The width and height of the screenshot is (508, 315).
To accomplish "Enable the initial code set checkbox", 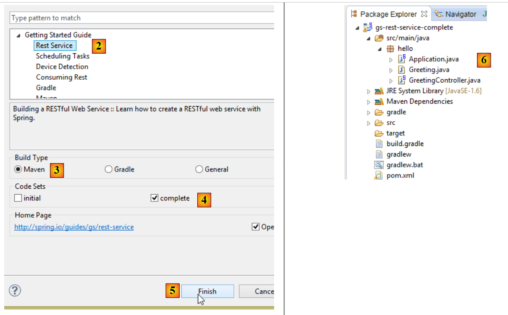I will coord(18,198).
